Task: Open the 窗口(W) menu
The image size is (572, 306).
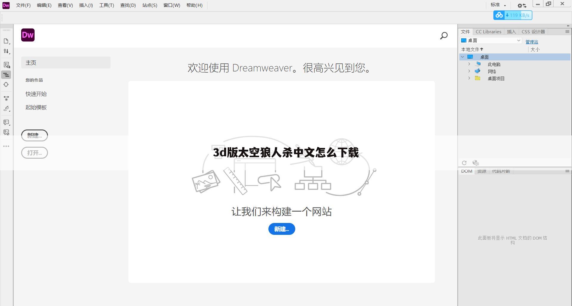Action: 172,5
